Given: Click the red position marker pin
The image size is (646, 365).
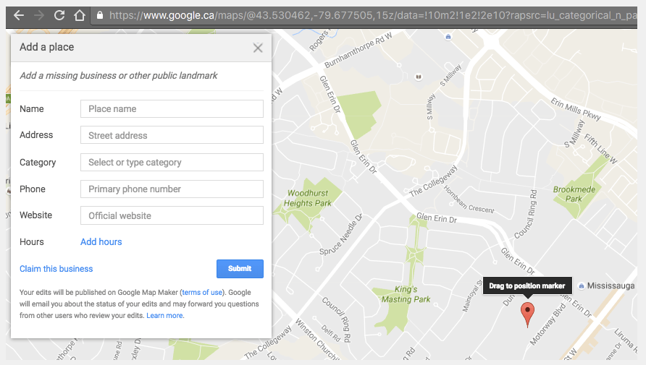Looking at the screenshot, I should tap(527, 314).
